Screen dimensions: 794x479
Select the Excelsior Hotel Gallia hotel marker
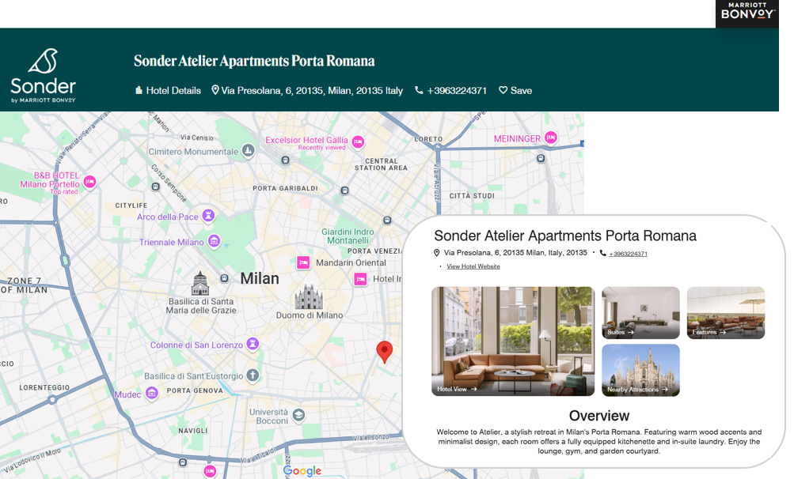pos(358,142)
